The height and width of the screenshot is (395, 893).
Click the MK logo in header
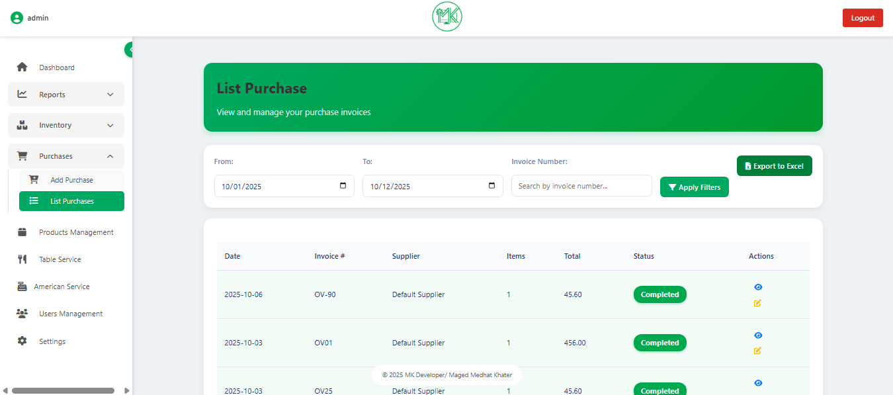click(446, 17)
